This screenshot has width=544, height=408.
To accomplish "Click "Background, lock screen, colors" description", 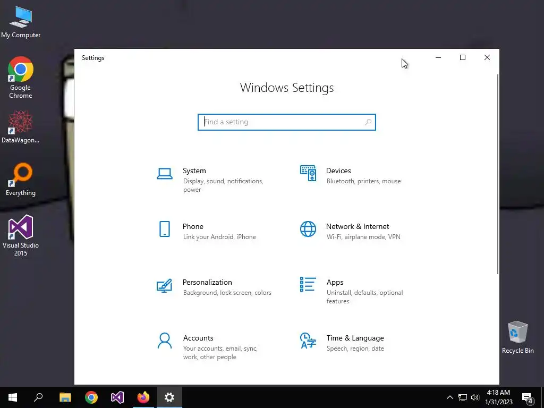I will click(x=227, y=293).
